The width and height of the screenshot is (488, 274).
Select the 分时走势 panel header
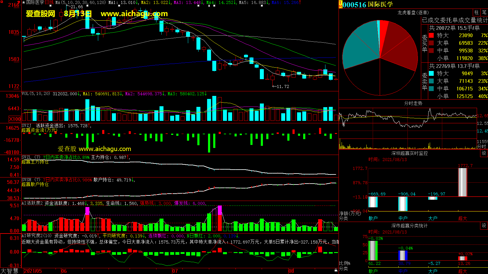[x=413, y=104]
